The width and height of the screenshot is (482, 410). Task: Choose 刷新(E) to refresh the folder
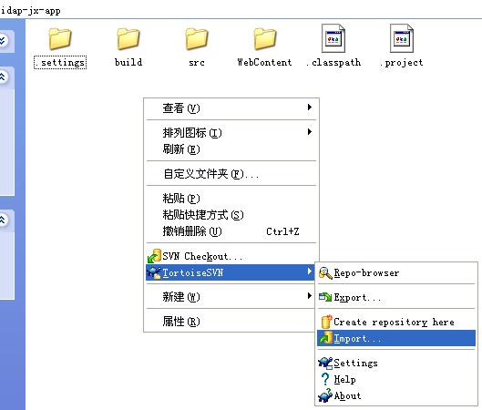pyautogui.click(x=231, y=149)
